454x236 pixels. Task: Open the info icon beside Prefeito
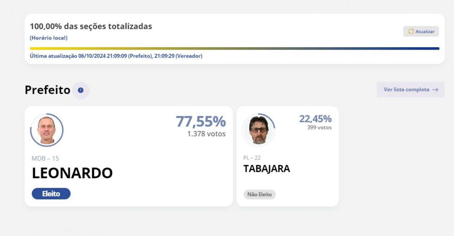[x=81, y=90]
